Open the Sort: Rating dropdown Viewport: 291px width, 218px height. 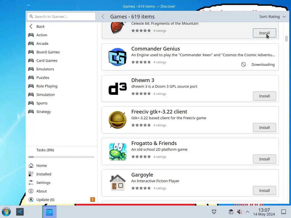click(272, 17)
